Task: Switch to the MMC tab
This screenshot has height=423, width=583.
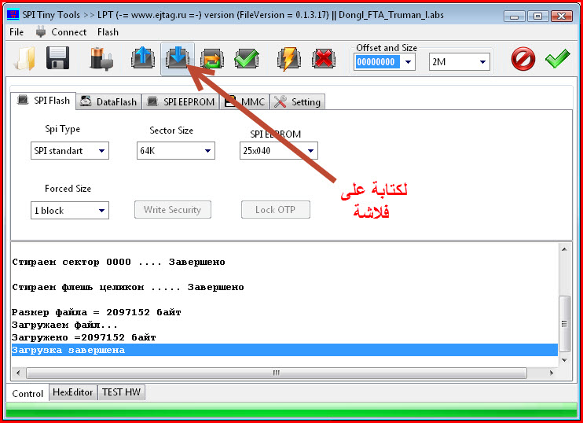Action: coord(245,102)
